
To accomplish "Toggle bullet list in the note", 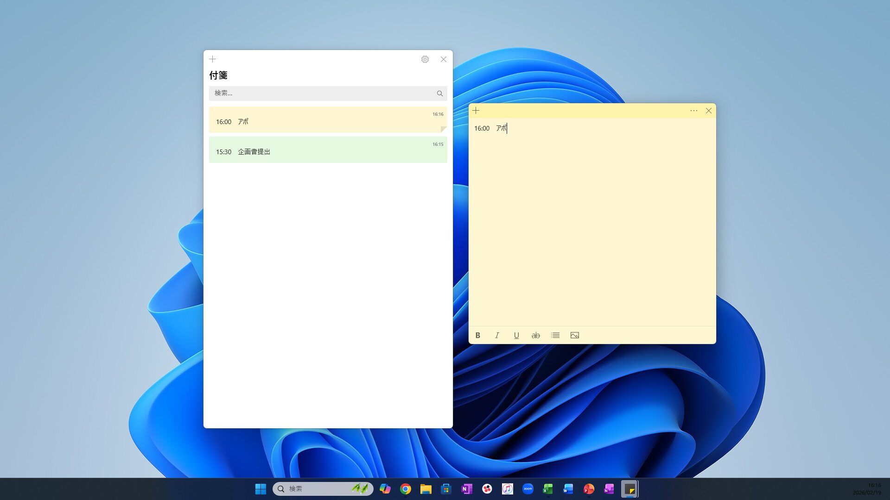I will coord(555,335).
